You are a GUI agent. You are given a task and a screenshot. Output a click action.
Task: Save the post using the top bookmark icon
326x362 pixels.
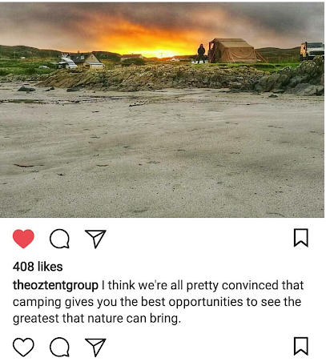point(301,238)
